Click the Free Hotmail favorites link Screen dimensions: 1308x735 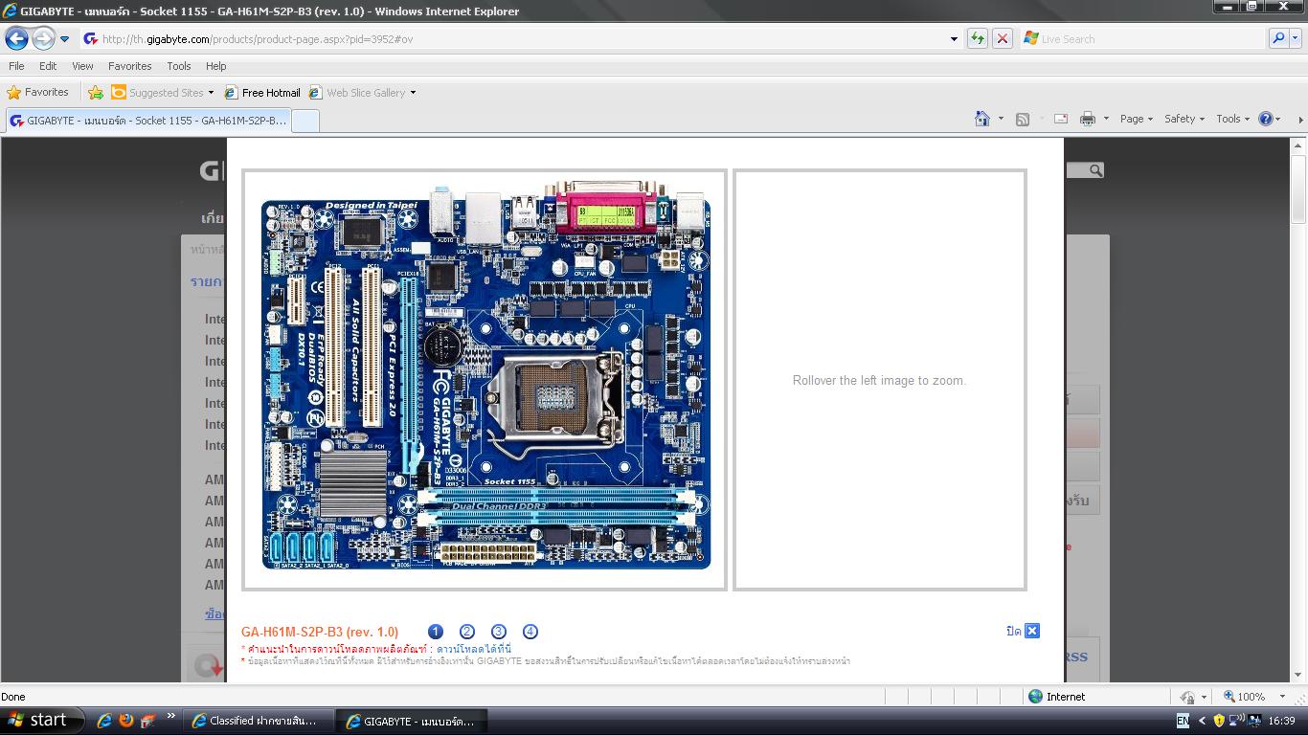click(x=262, y=93)
